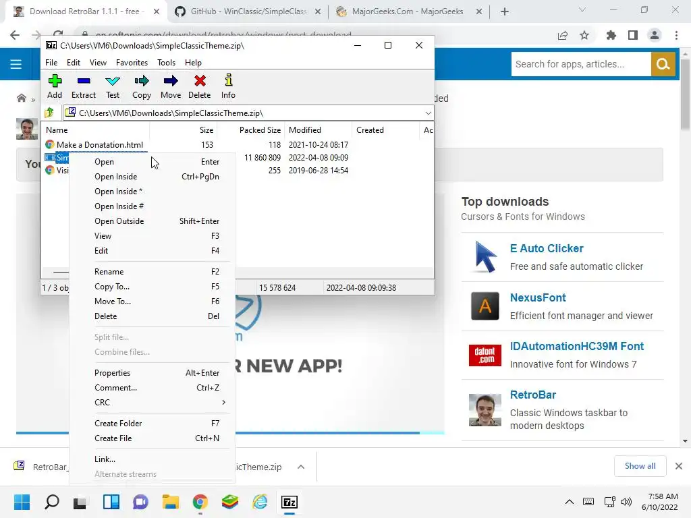Select Link... in the context menu

click(x=152, y=459)
